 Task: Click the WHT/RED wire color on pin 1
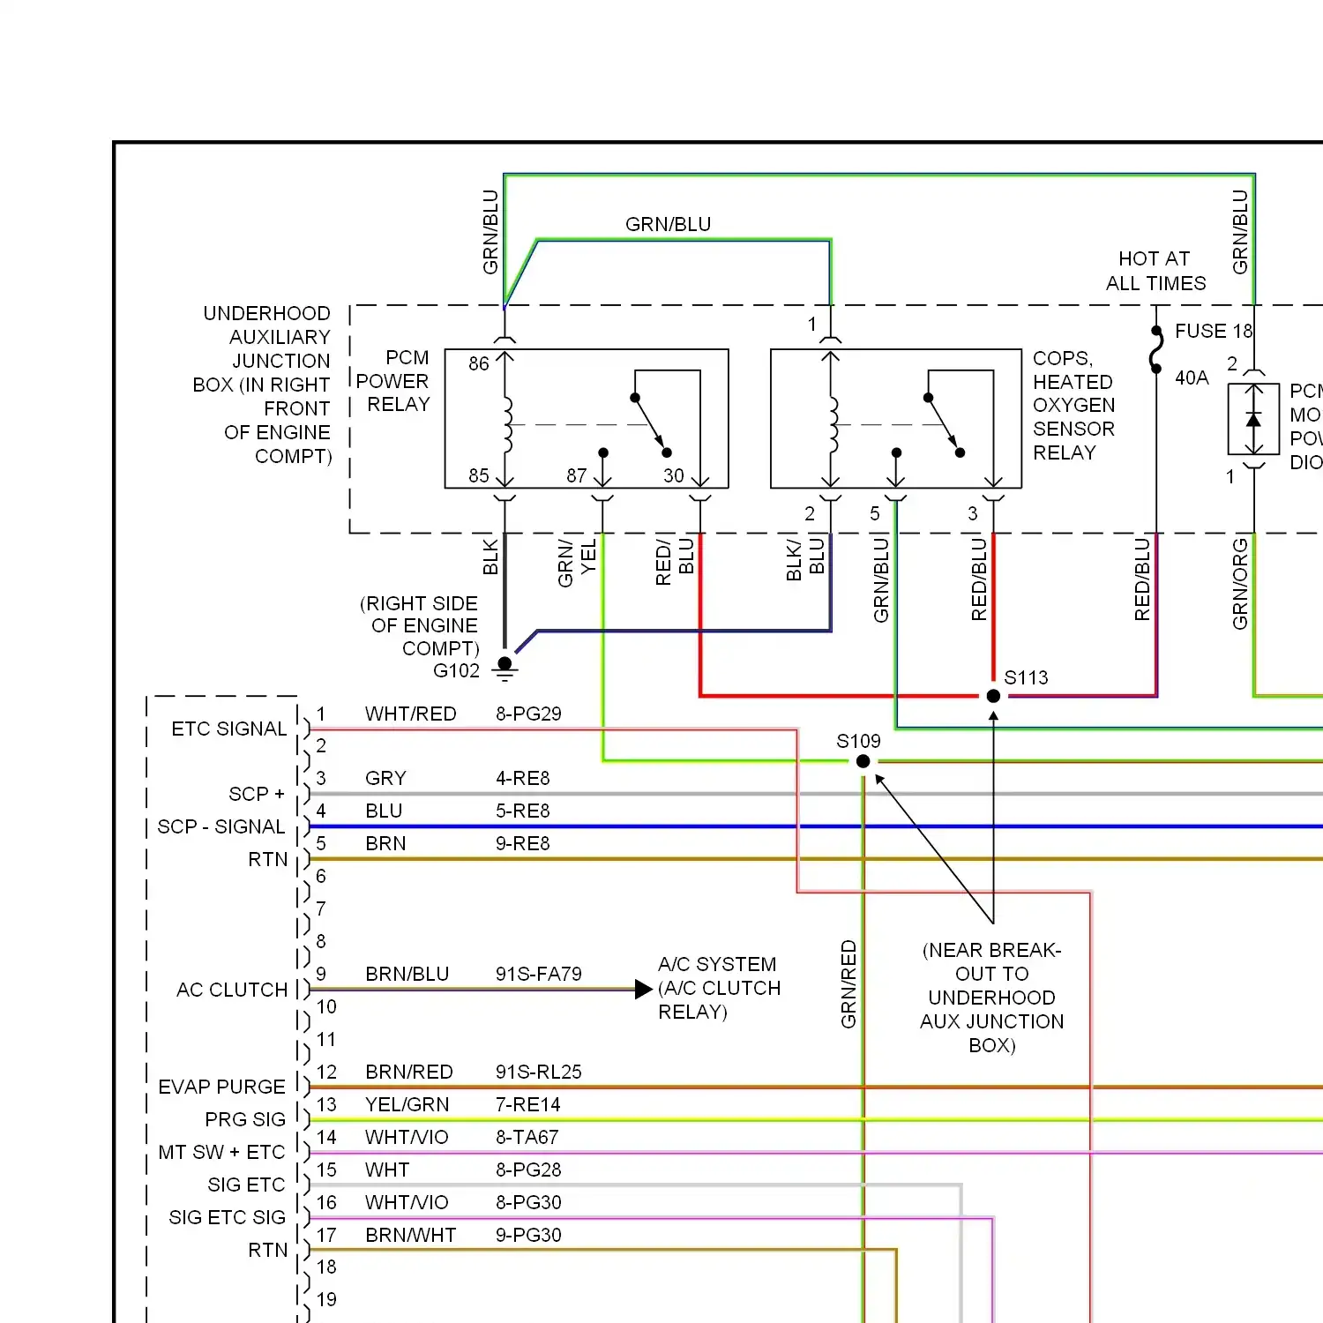coord(411,714)
